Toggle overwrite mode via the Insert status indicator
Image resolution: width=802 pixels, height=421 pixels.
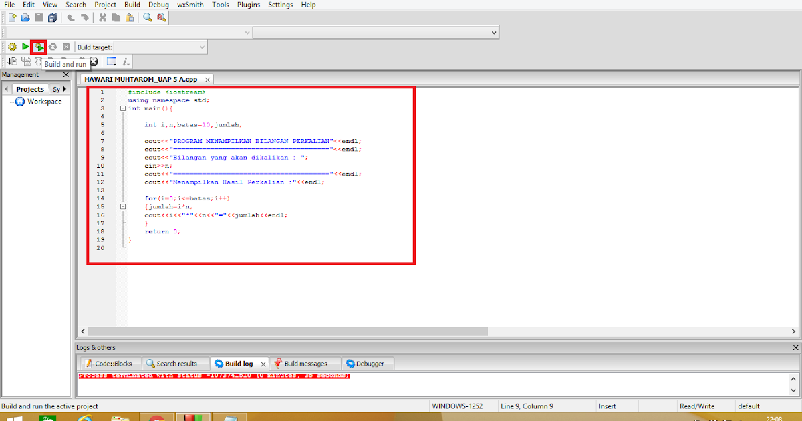[x=607, y=406]
